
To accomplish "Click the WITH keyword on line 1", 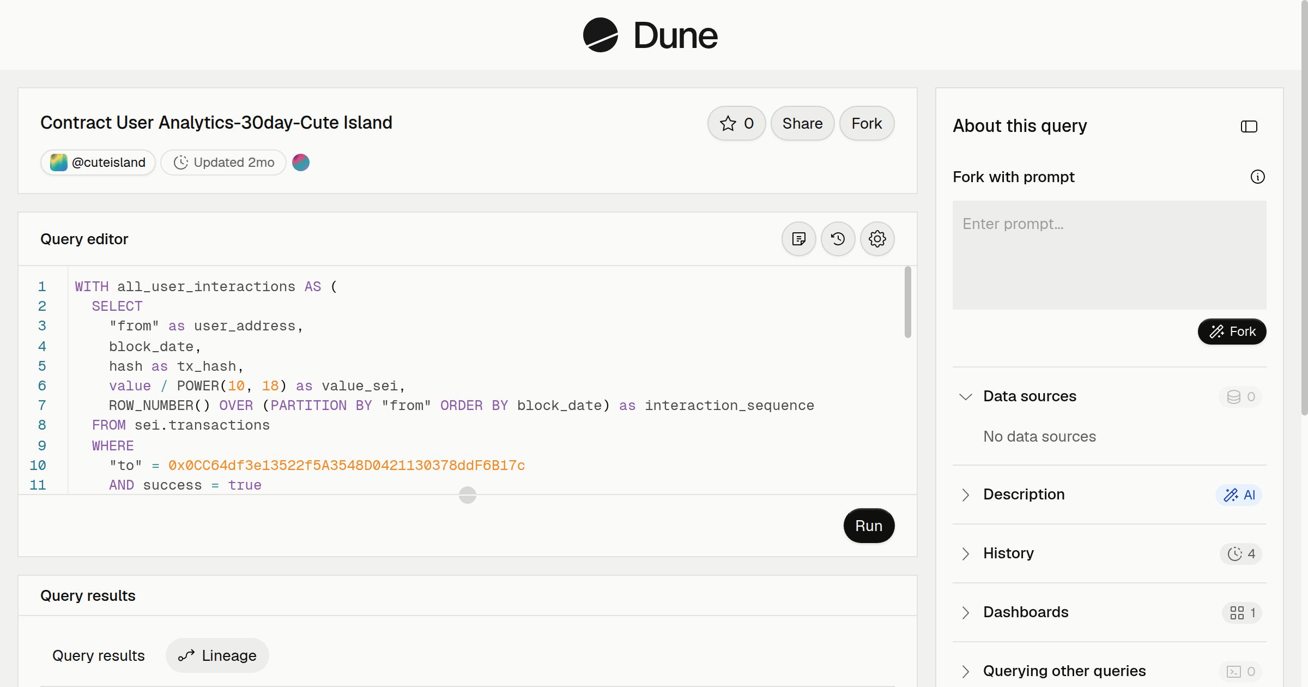I will click(92, 287).
